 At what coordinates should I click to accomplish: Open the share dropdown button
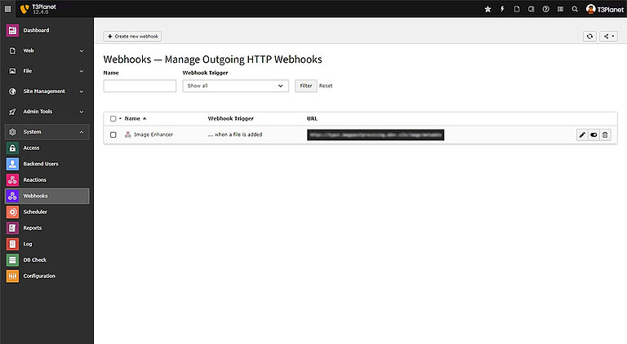click(x=608, y=37)
